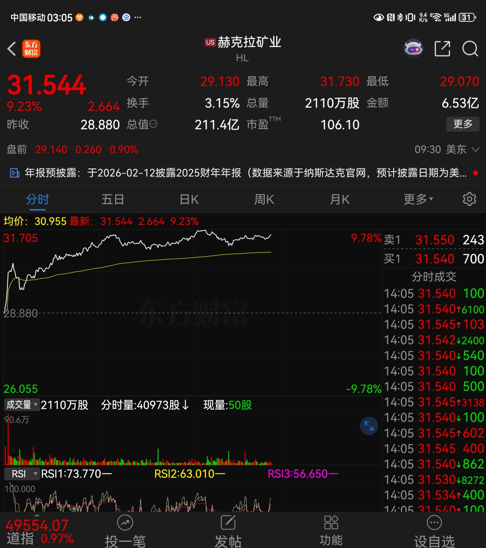This screenshot has height=548, width=486.
Task: Open chart settings gear icon
Action: coord(469,199)
